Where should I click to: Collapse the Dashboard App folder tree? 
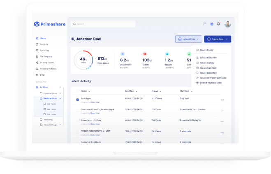coord(61,99)
